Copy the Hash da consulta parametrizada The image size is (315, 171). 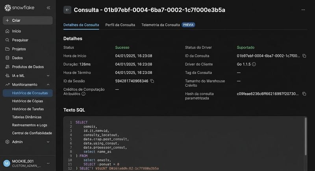tap(304, 94)
